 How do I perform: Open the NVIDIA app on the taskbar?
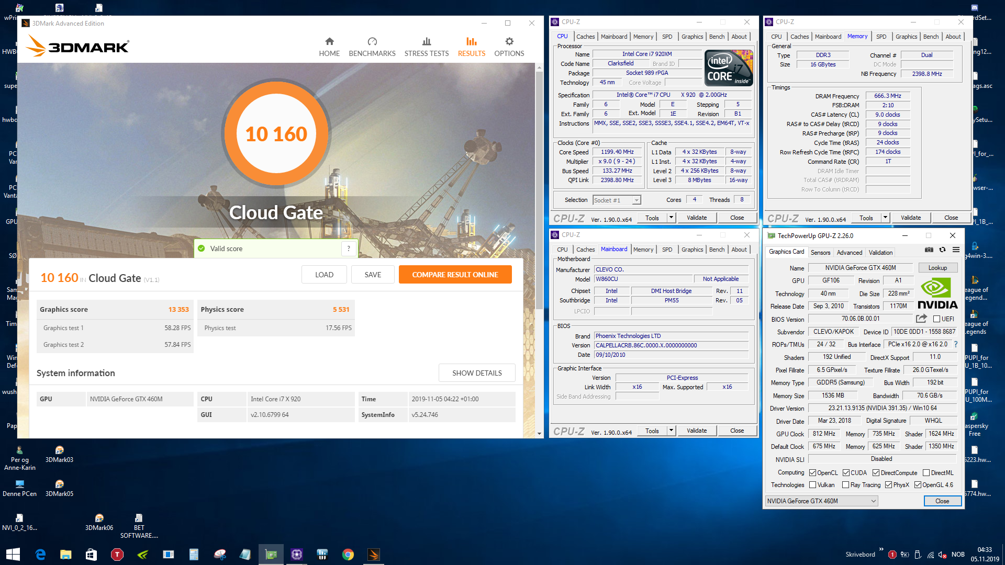[x=143, y=555]
